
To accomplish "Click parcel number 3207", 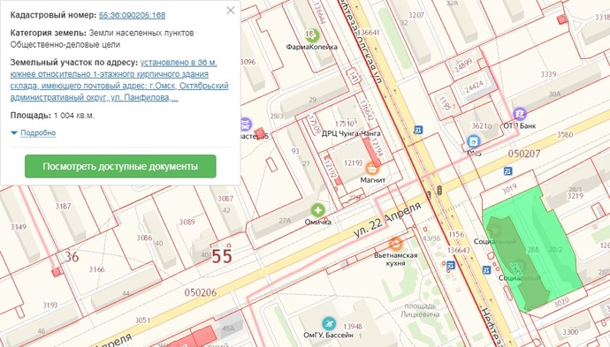I will (416, 16).
